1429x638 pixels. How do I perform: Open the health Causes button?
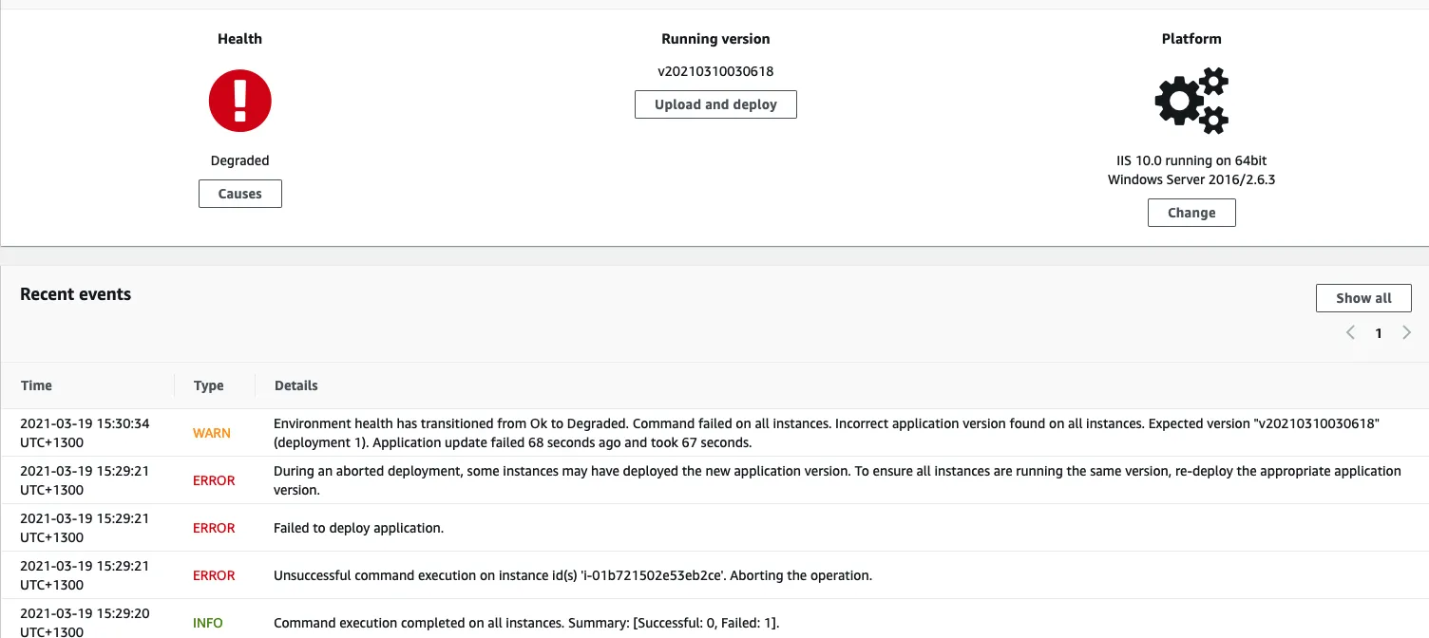pos(240,194)
